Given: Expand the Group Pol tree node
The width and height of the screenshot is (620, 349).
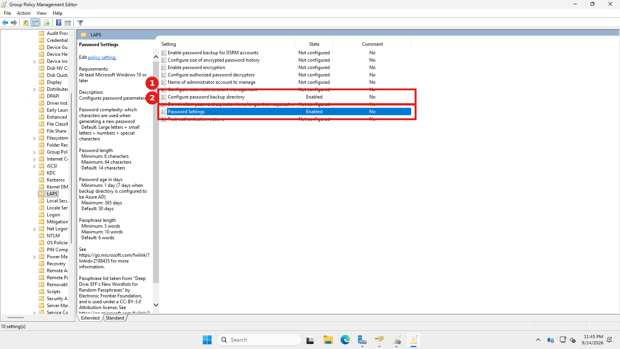Looking at the screenshot, I should (34, 152).
